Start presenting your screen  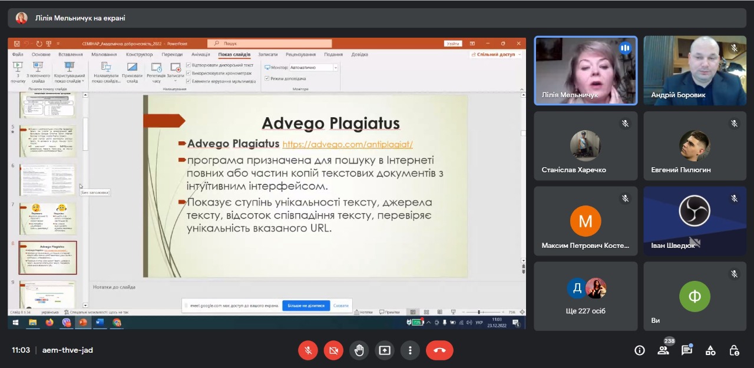pyautogui.click(x=385, y=350)
